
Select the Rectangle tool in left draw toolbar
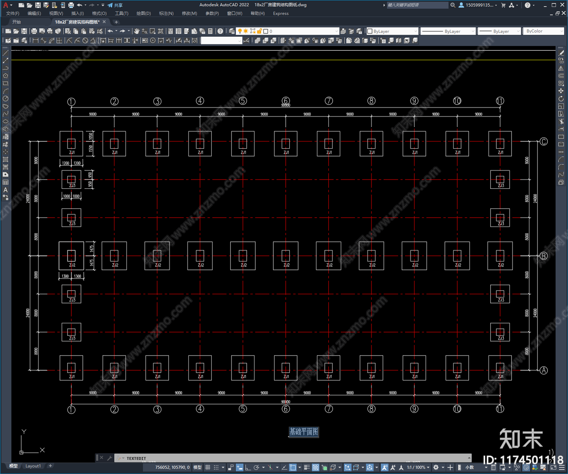point(5,84)
